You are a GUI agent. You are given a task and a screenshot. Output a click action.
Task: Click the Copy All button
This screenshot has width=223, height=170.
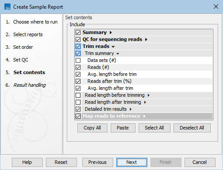point(92,128)
